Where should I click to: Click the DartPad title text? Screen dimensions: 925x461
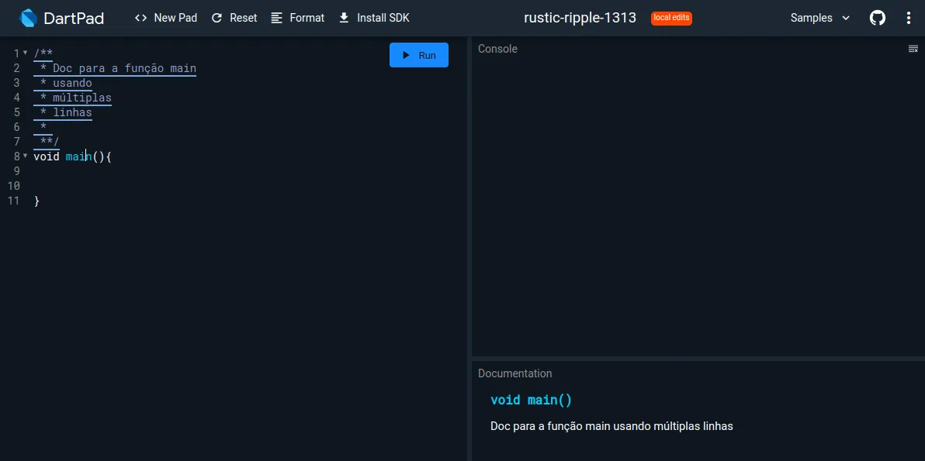(74, 19)
